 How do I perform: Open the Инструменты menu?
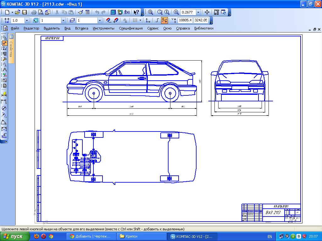[x=103, y=29]
